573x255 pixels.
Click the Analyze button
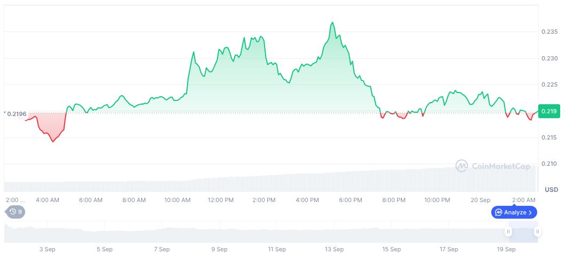tap(514, 212)
